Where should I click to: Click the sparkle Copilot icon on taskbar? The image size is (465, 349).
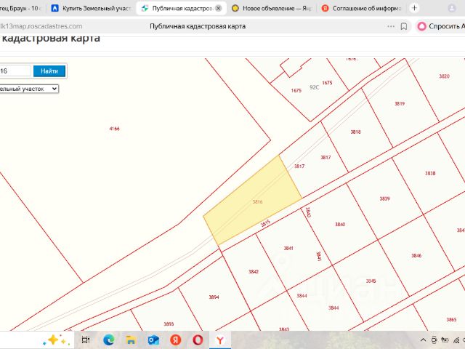click(x=57, y=340)
